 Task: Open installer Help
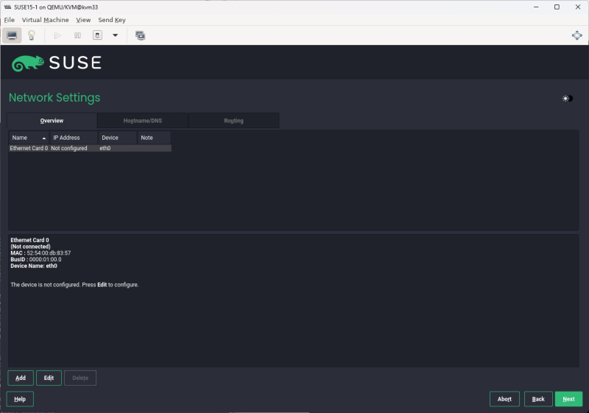click(x=20, y=399)
